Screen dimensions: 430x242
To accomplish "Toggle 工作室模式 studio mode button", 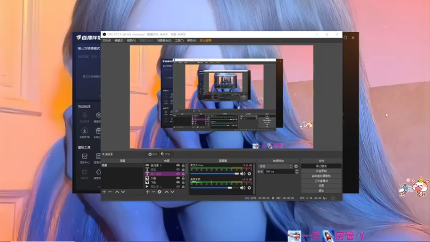I will [x=321, y=181].
